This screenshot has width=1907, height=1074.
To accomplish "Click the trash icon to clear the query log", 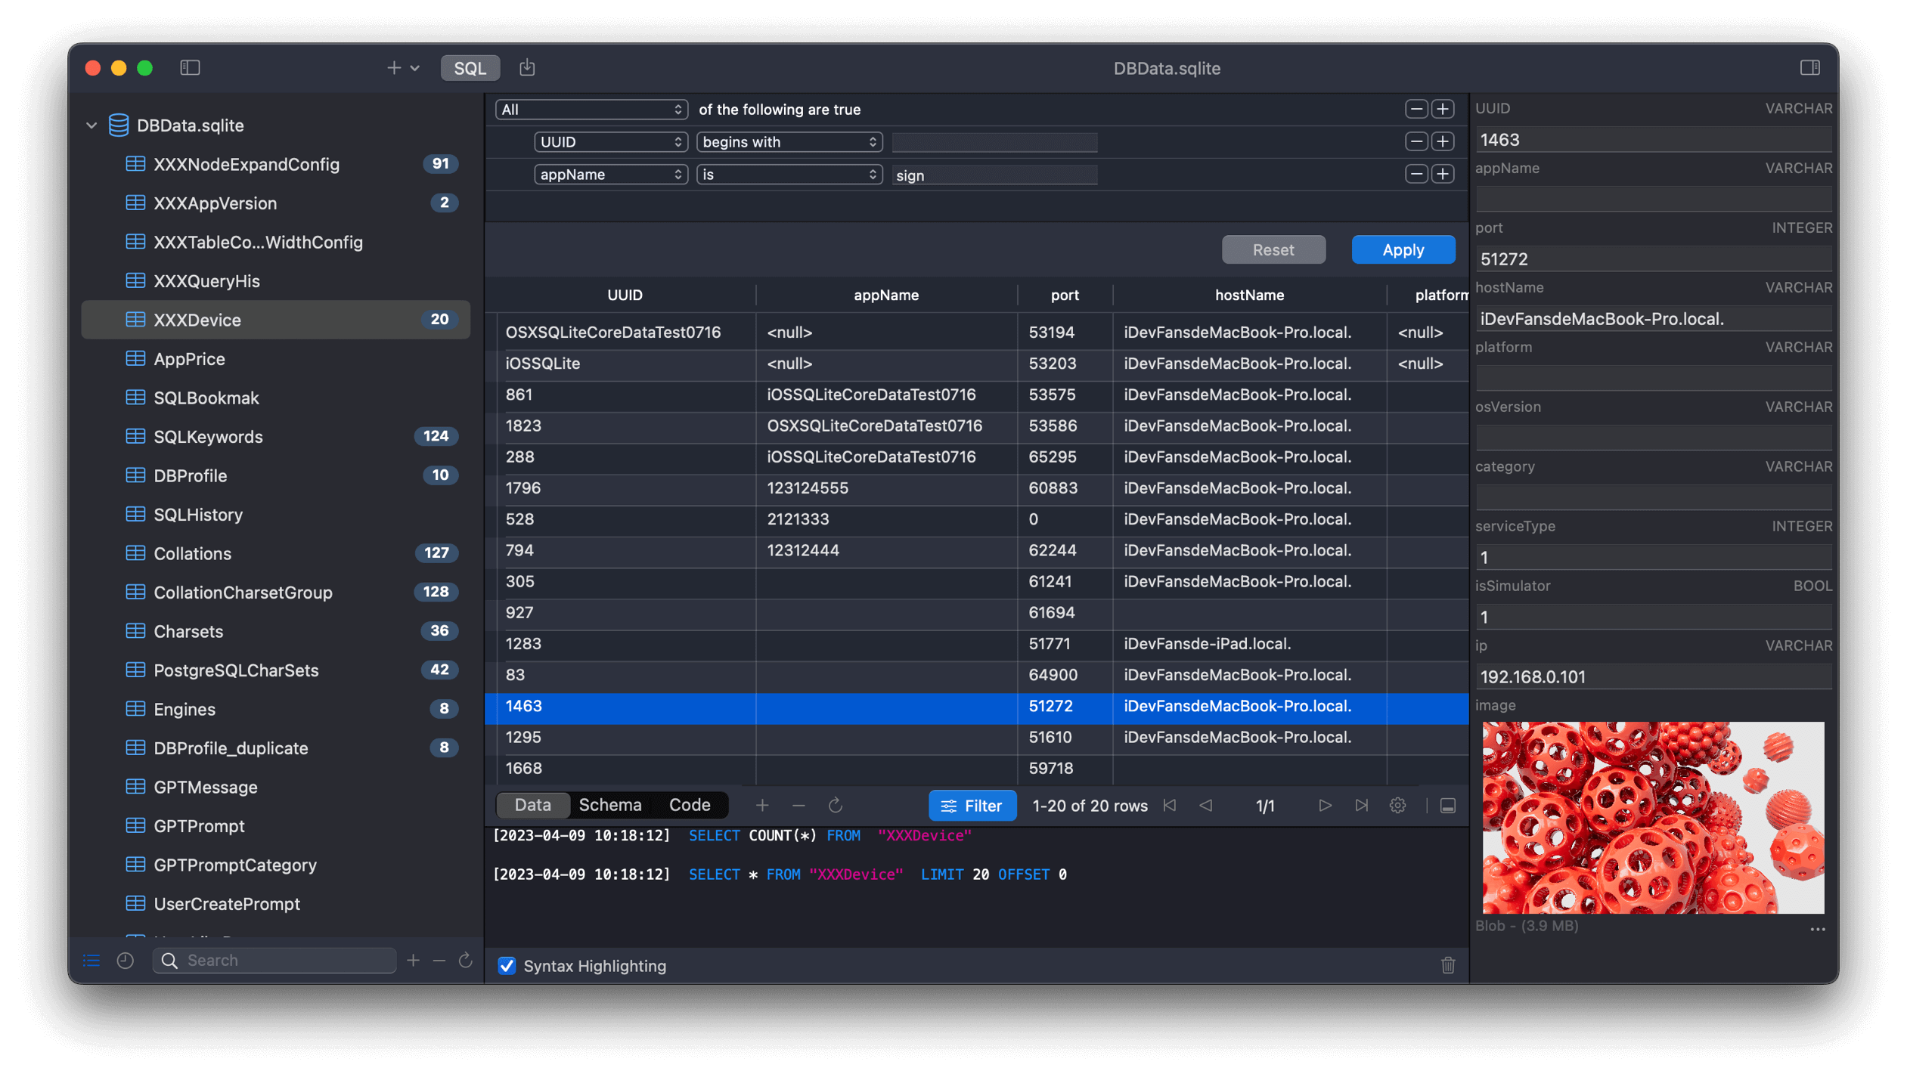I will [1447, 966].
